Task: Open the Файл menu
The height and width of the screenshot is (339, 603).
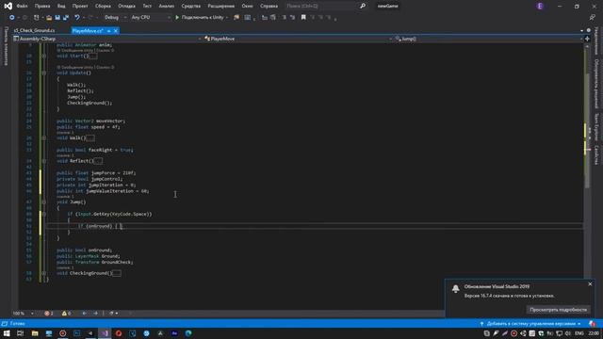Action: [22, 7]
